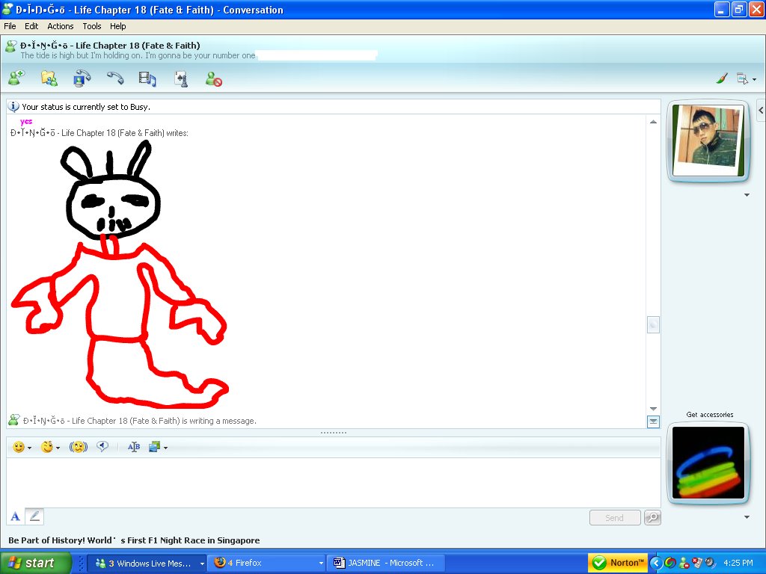Open the Edit menu
Screen dimensions: 766x574
pos(31,26)
